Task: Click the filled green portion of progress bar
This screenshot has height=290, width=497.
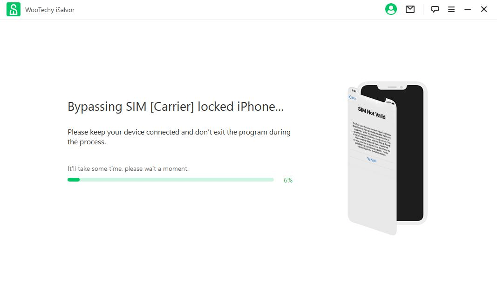Action: click(74, 180)
